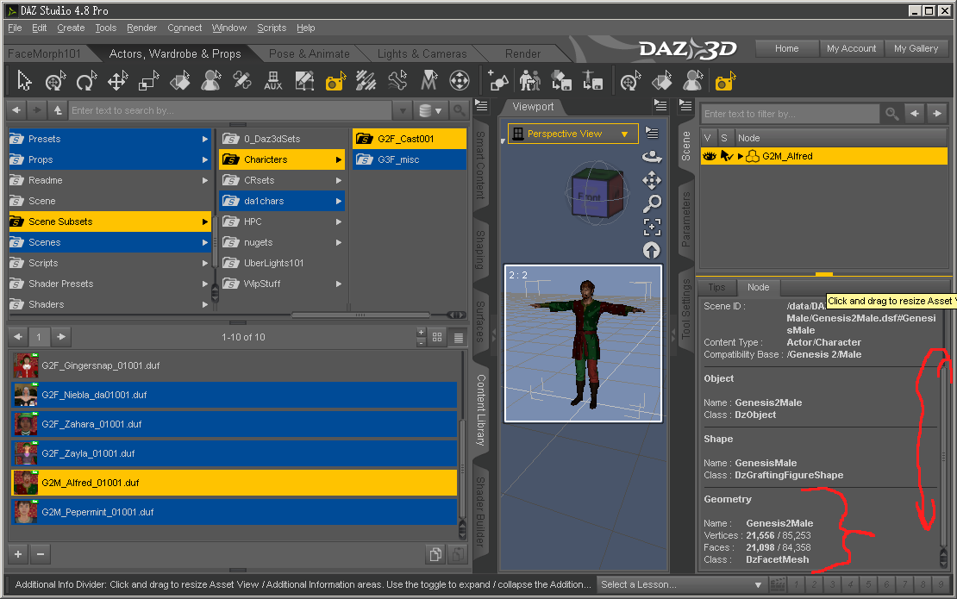
Task: Click the plus add button below assets
Action: tap(18, 554)
